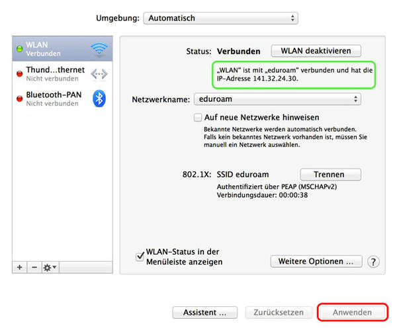Viewport: 397px width, 330px height.
Task: Click Authentifiziert über PEAP (MSCHAPv2) text
Action: pos(277,186)
